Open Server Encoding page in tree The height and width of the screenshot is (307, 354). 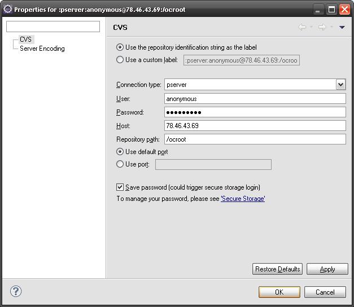tap(42, 49)
